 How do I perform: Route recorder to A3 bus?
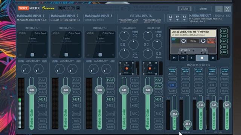[x=224, y=41]
